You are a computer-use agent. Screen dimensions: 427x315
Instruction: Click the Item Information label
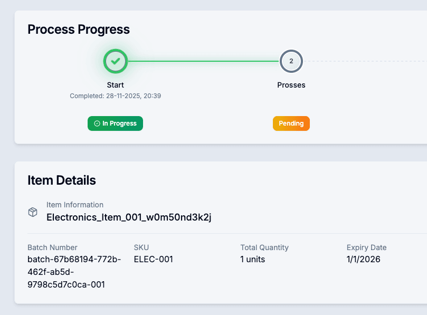(x=75, y=205)
